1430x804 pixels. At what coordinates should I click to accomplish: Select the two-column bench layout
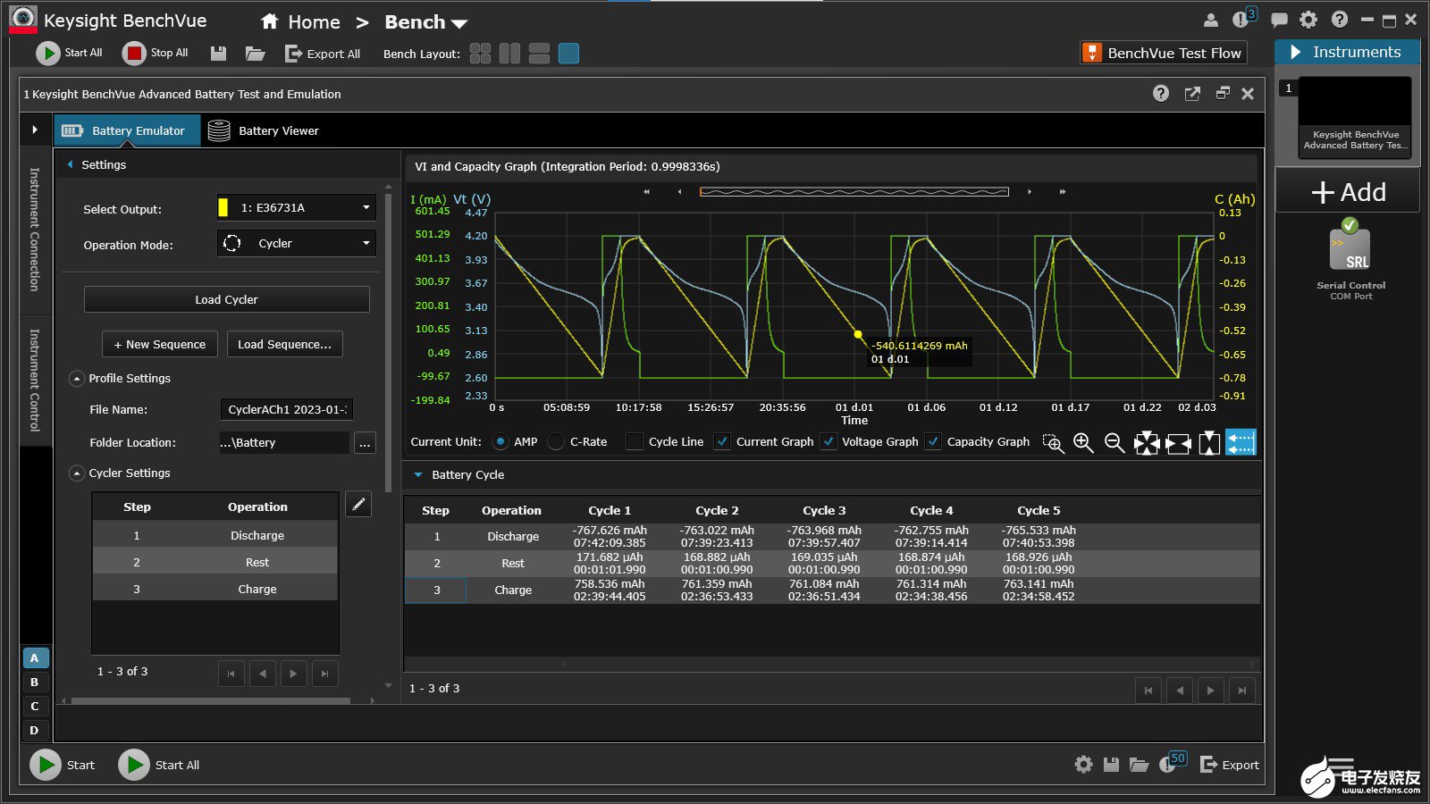509,54
